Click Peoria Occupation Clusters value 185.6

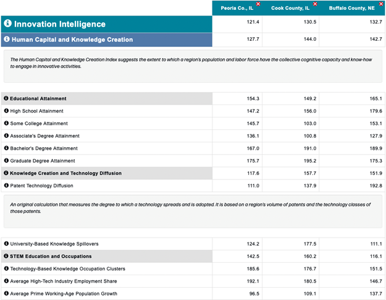click(x=253, y=269)
